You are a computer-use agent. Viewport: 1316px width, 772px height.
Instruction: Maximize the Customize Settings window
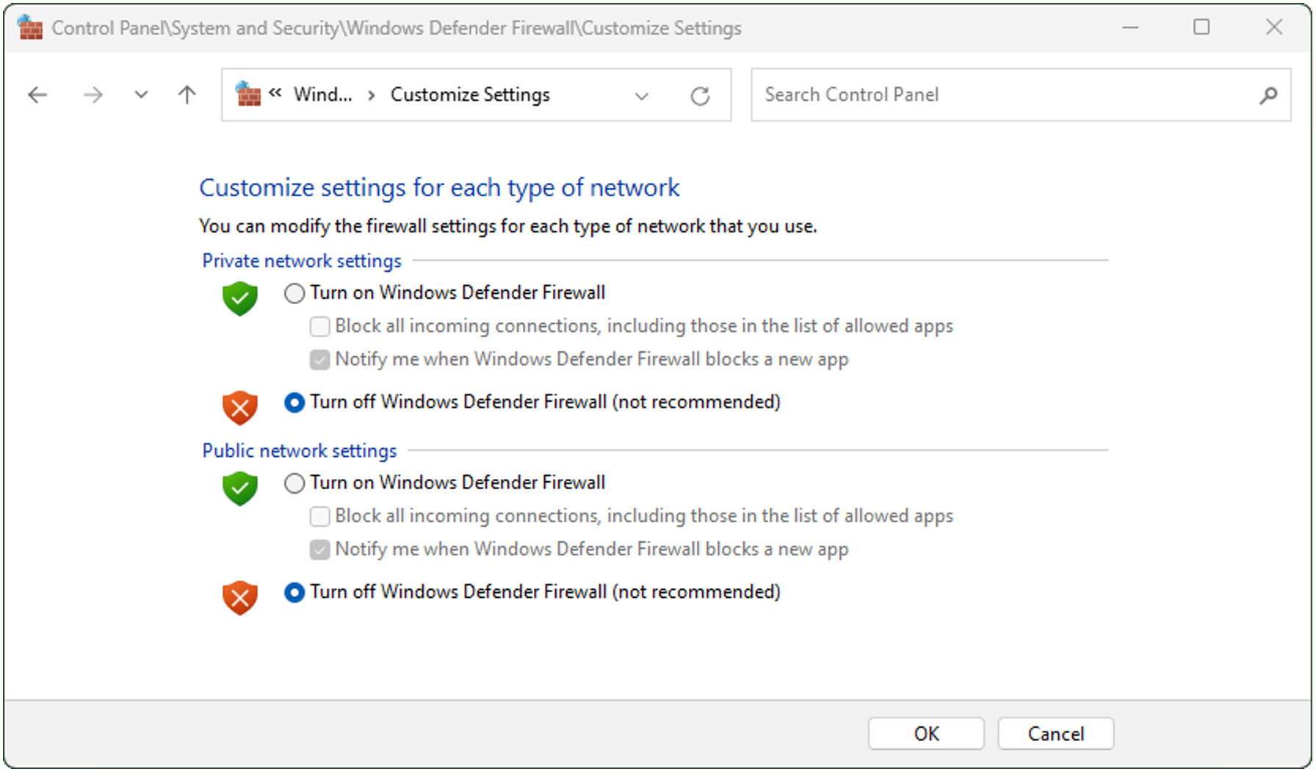point(1201,27)
